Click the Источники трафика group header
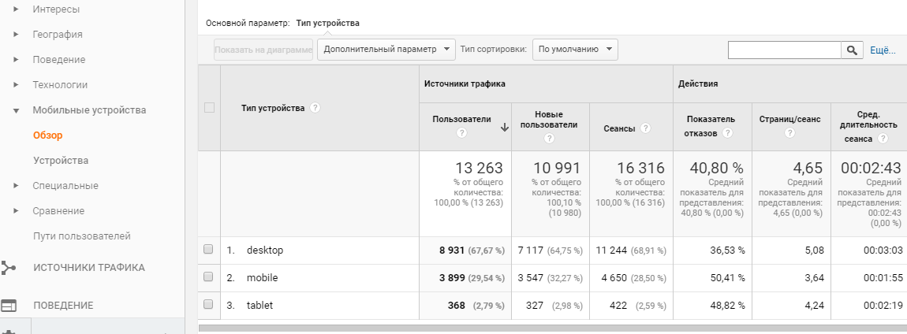The image size is (907, 334). click(x=465, y=83)
